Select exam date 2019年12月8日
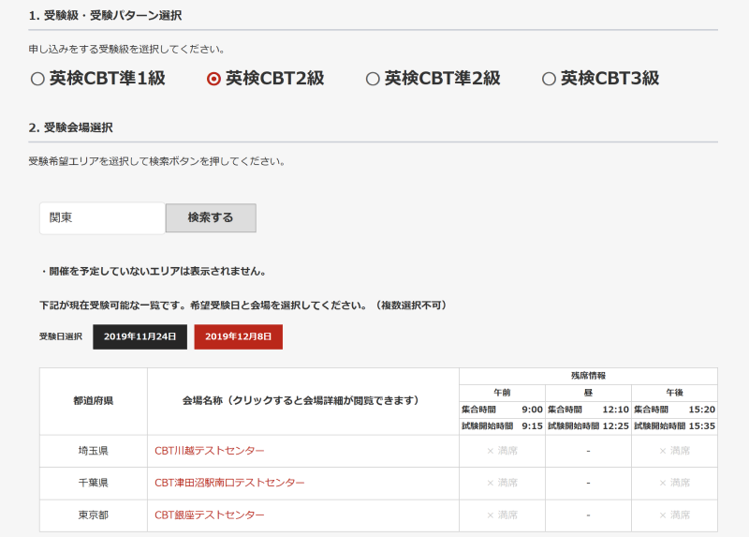 (x=239, y=336)
